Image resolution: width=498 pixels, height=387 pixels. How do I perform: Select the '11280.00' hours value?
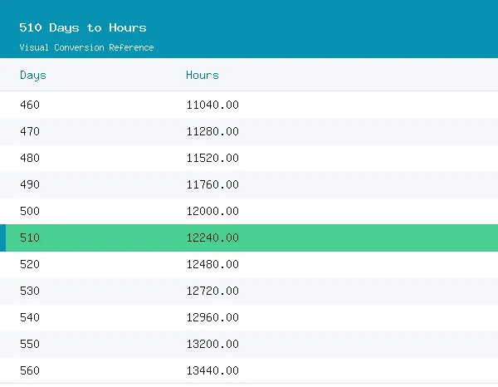pyautogui.click(x=212, y=131)
